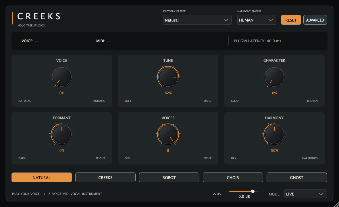The width and height of the screenshot is (339, 207).
Task: Click the TUNE knob set to 82%
Action: tap(168, 77)
